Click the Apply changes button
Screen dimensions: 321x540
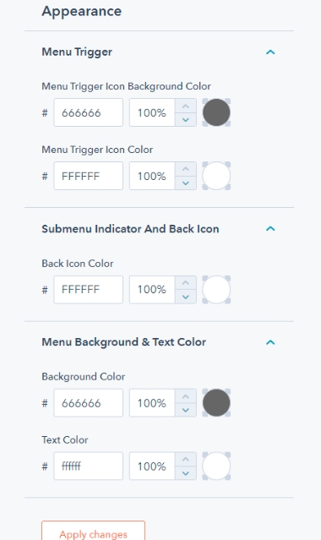tap(93, 532)
